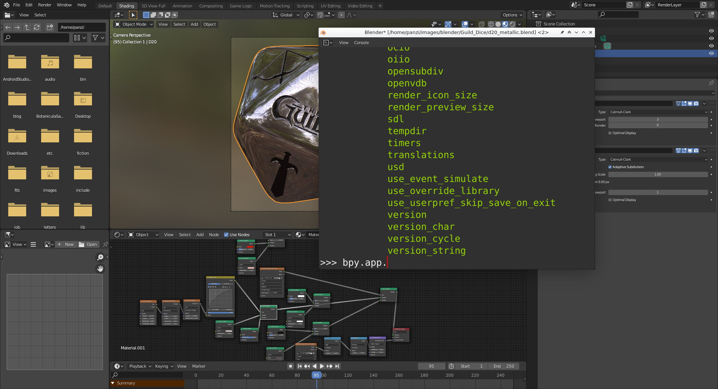Refresh the file browser list
Viewport: 718px width, 389px height.
(x=37, y=27)
